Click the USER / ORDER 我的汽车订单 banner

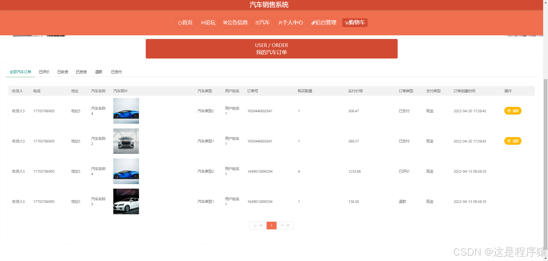[271, 49]
